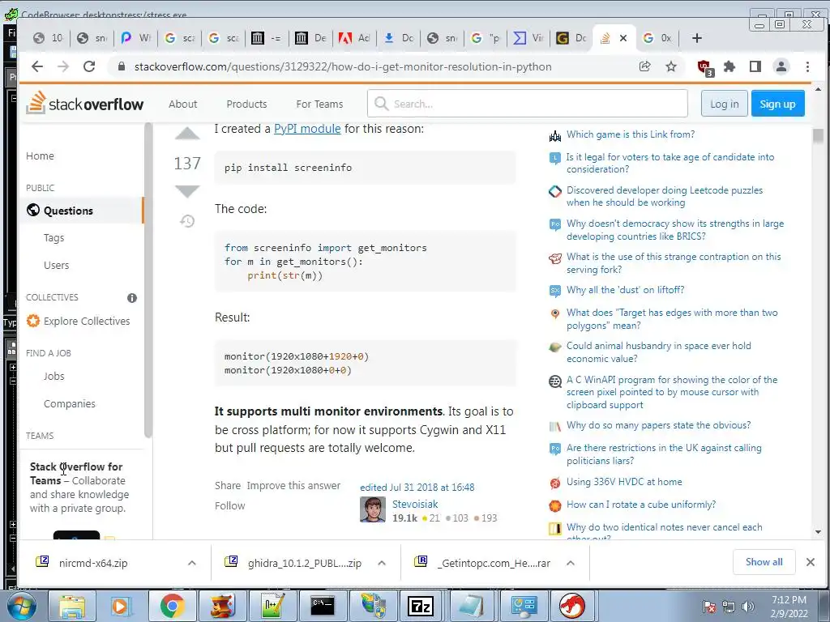The height and width of the screenshot is (622, 830).
Task: Open 7-Zip from the taskbar
Action: pyautogui.click(x=421, y=606)
